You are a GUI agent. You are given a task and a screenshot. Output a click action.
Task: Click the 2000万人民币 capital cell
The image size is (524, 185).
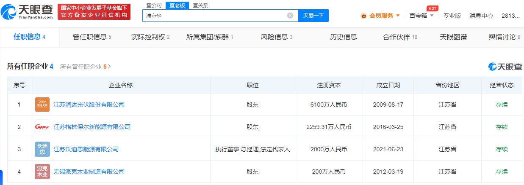[x=329, y=149]
